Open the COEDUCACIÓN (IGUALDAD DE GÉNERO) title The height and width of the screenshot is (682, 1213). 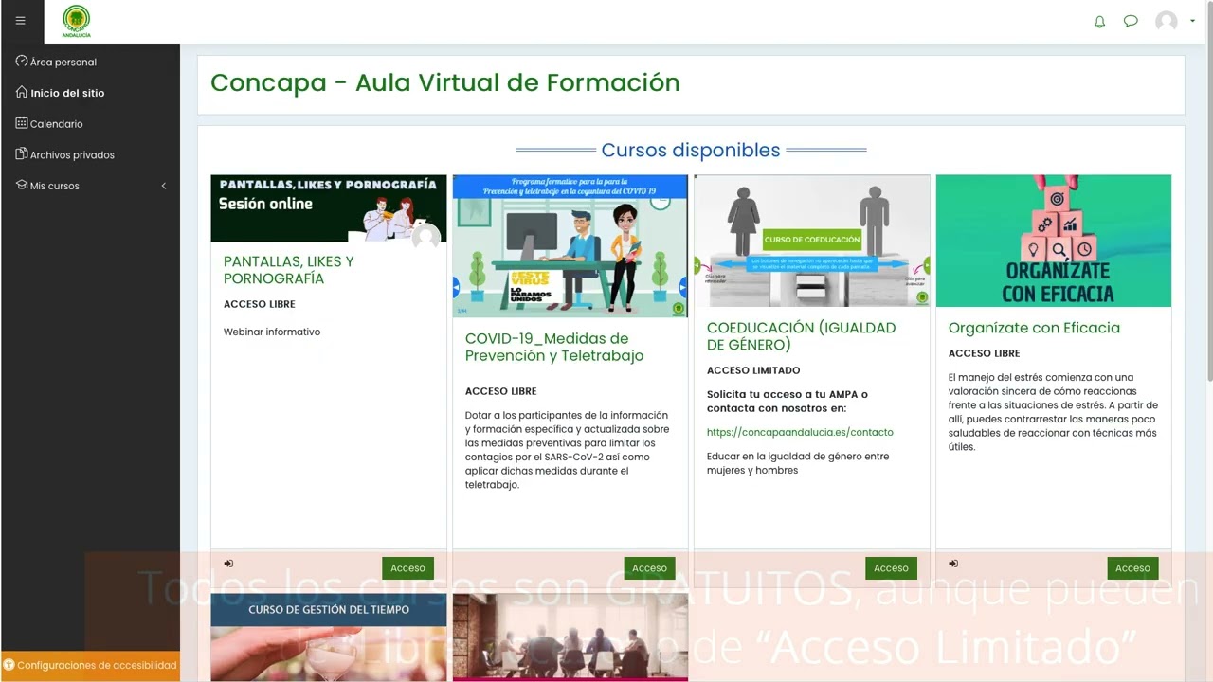pos(801,336)
